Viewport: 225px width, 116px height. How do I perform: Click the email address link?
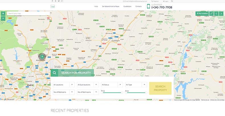coord(135,1)
